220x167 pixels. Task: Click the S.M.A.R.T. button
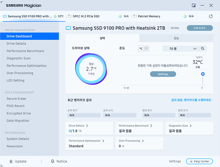pos(200,28)
